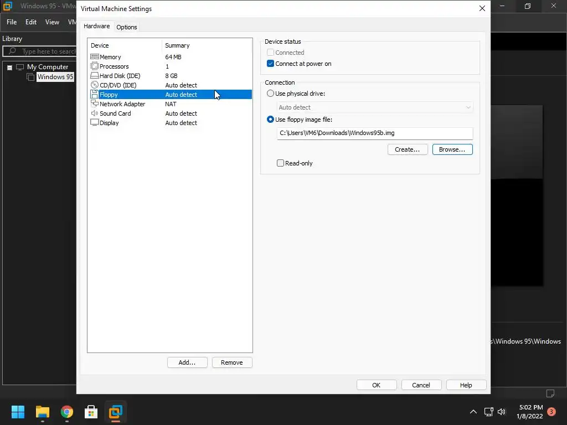This screenshot has height=425, width=567.
Task: Click the 8 GB hard disk summary
Action: (172, 75)
